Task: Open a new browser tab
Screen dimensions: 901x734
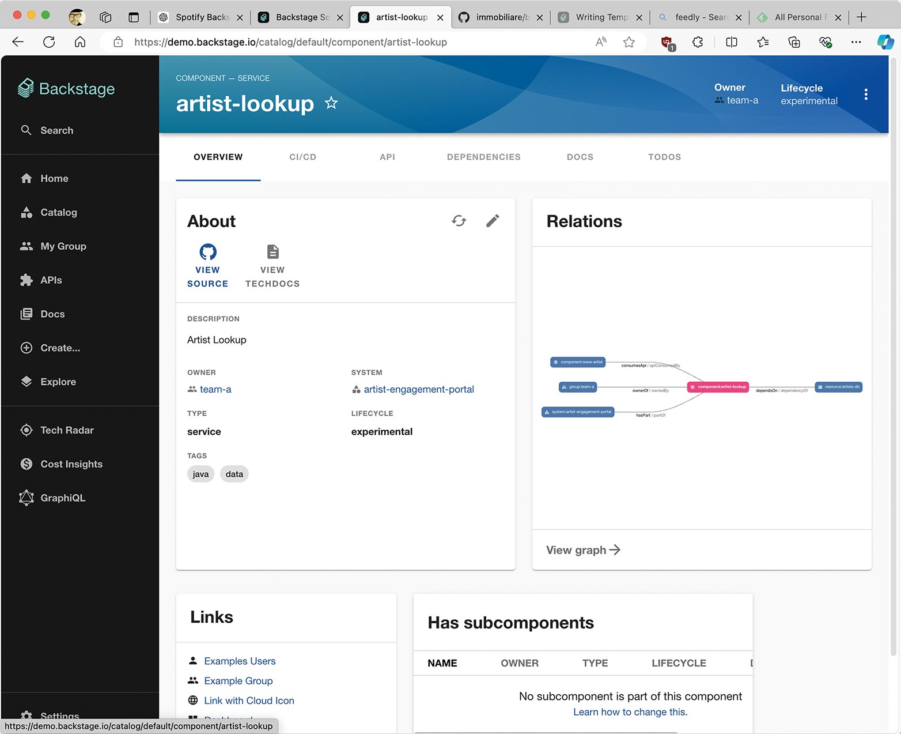Action: coord(861,17)
